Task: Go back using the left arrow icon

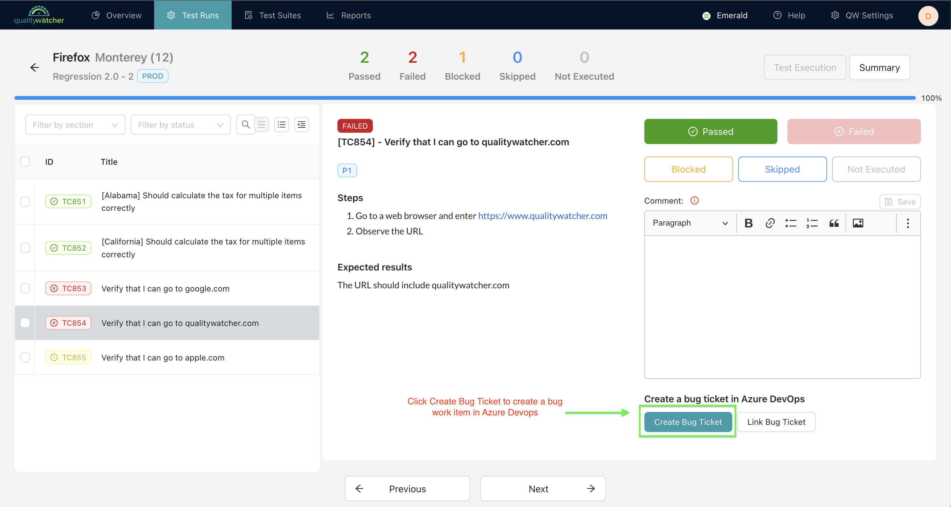Action: [34, 67]
